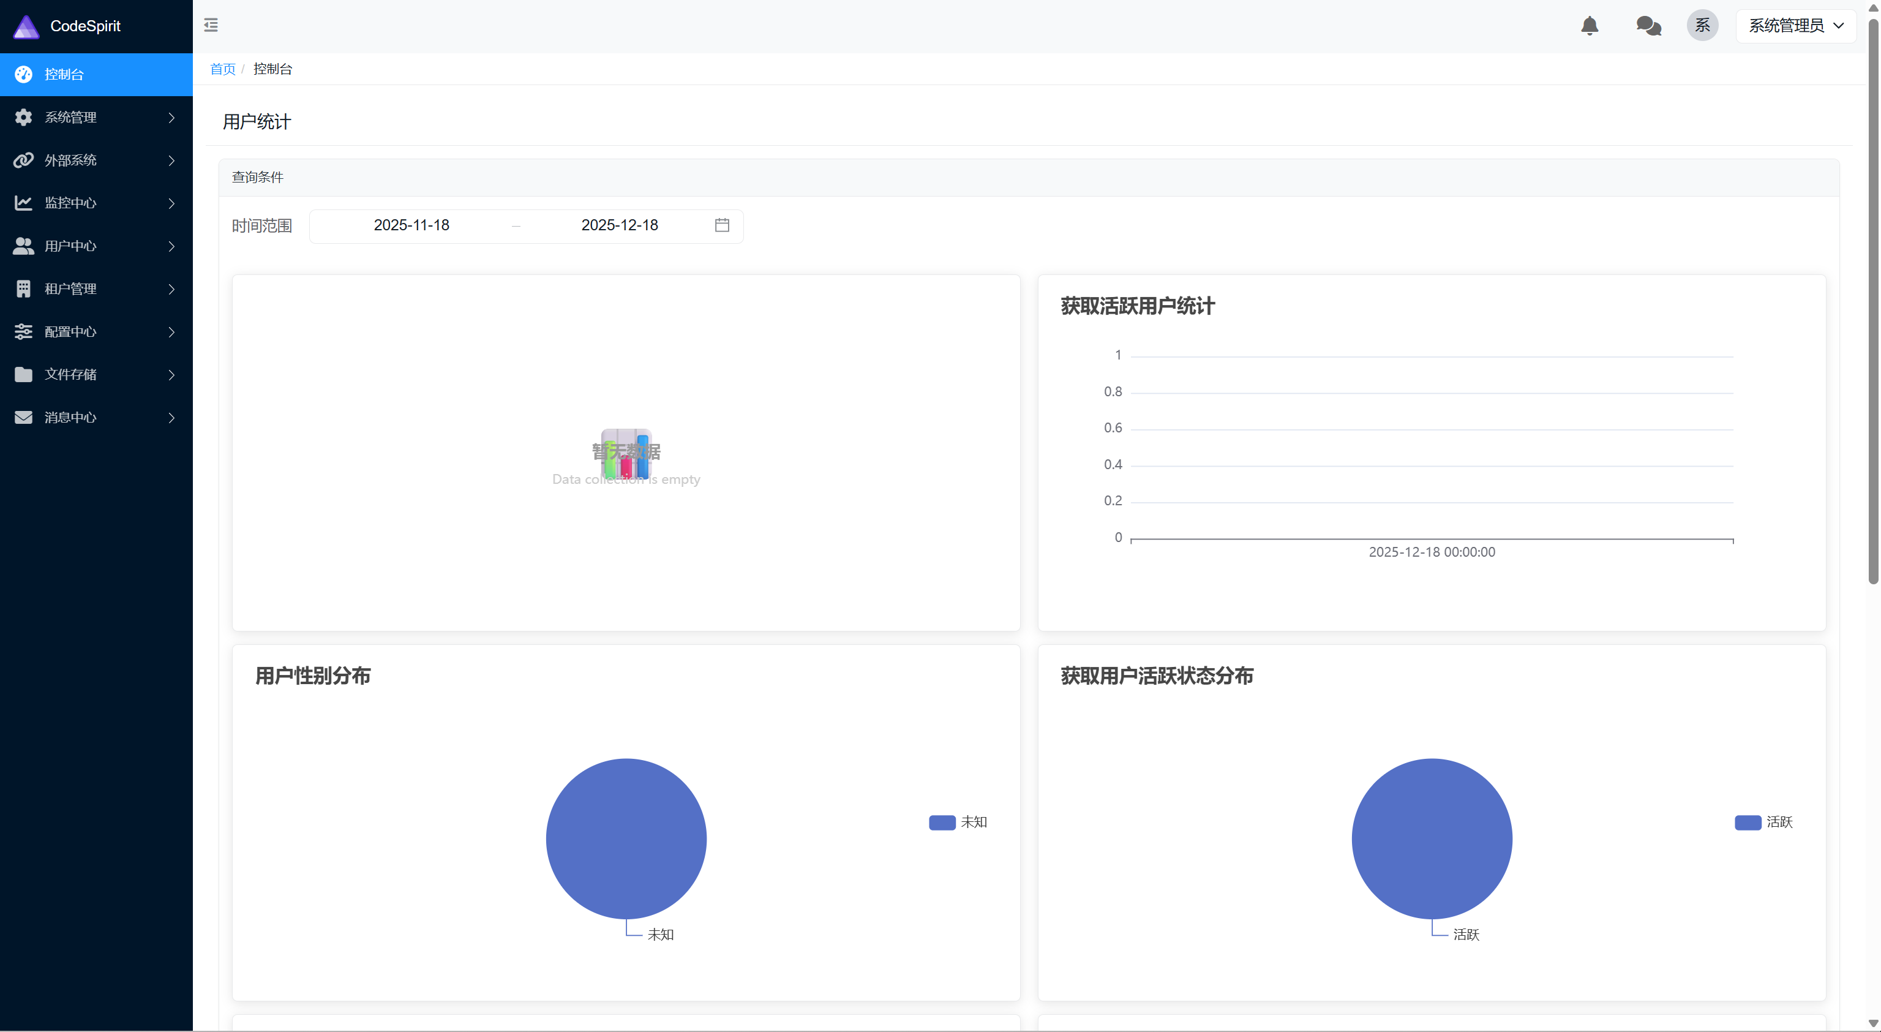The height and width of the screenshot is (1032, 1881).
Task: Click the envelope icon for 消息中心
Action: [x=23, y=417]
